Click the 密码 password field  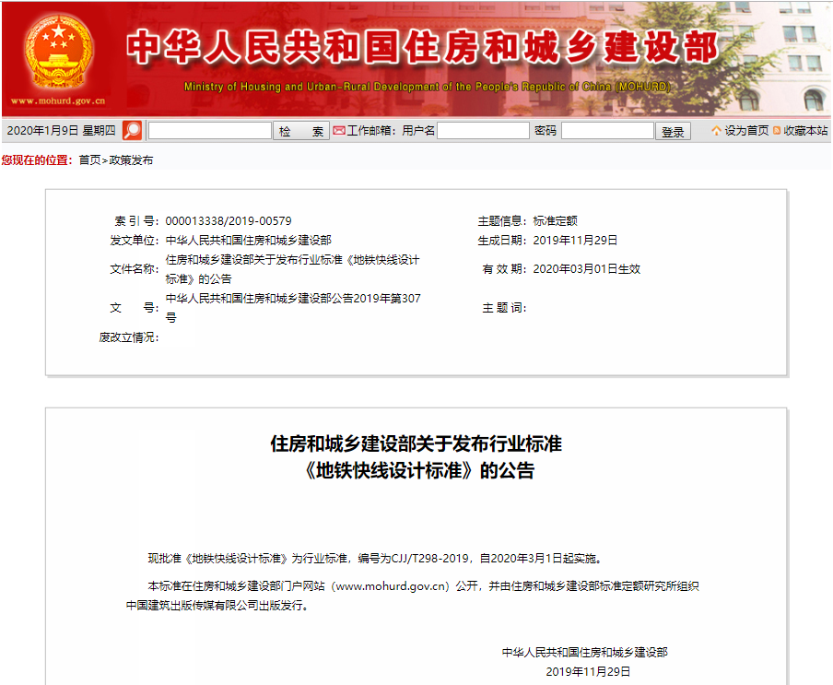607,131
